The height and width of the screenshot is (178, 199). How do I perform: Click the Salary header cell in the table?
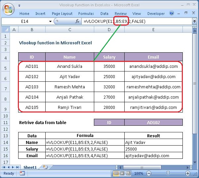109,57
